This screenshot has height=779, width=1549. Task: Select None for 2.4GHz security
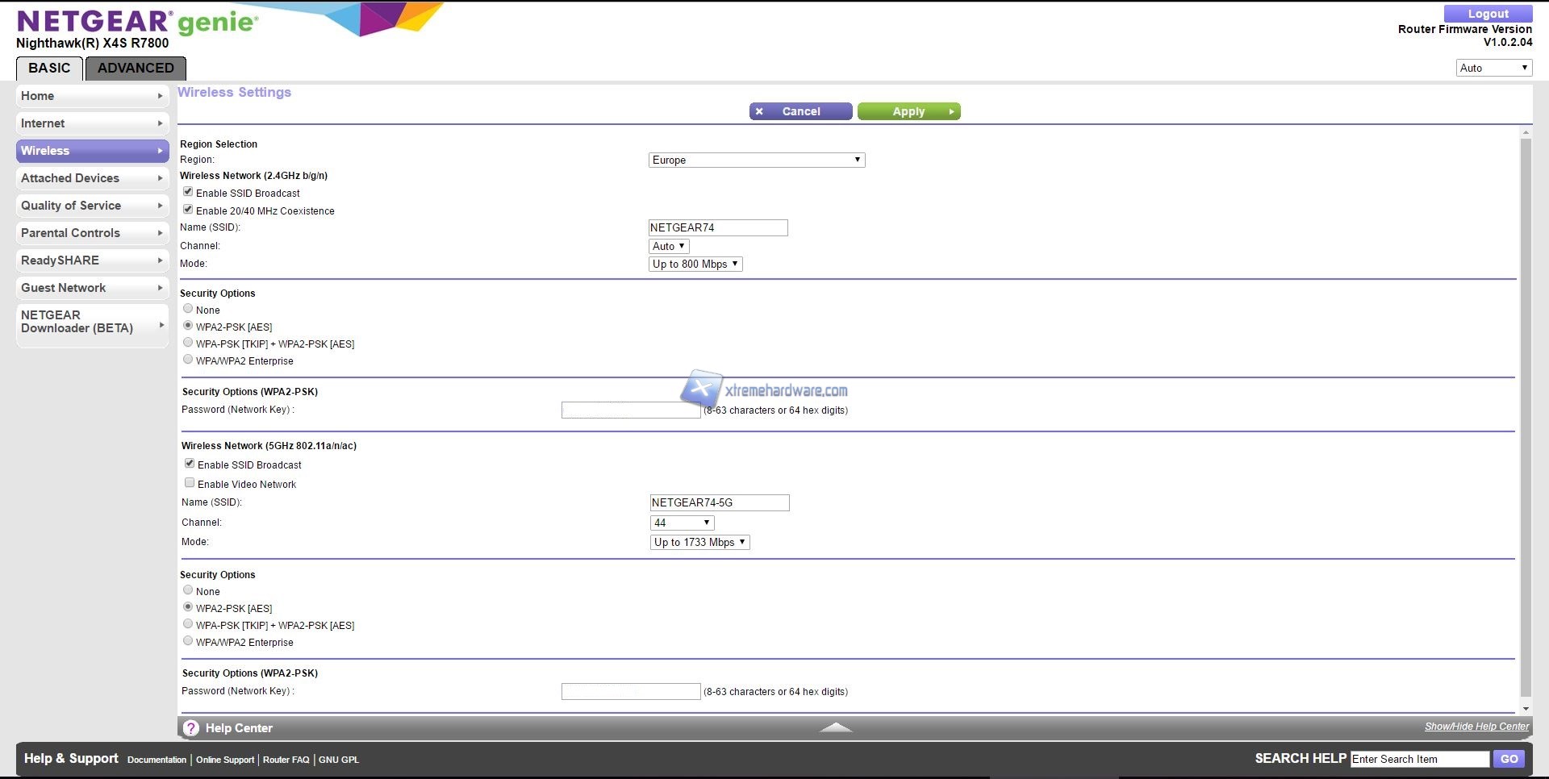188,309
